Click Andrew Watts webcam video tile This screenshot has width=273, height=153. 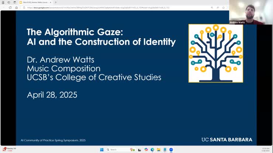click(251, 12)
